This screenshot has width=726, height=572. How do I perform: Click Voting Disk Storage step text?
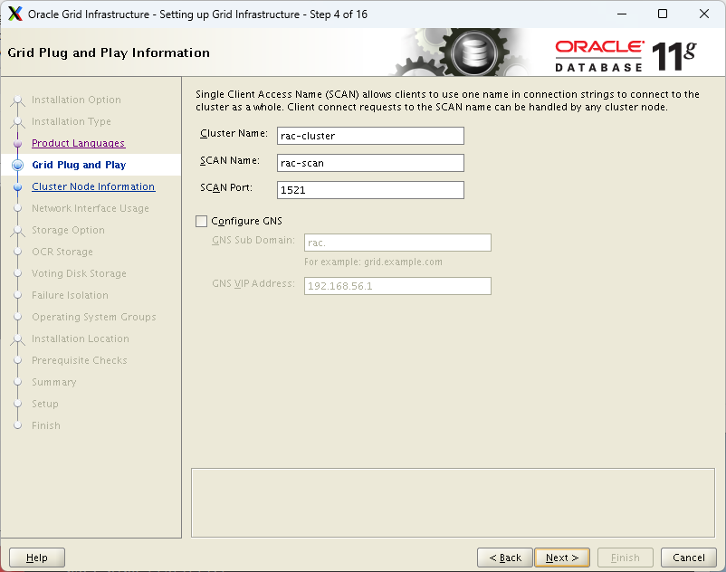(79, 273)
